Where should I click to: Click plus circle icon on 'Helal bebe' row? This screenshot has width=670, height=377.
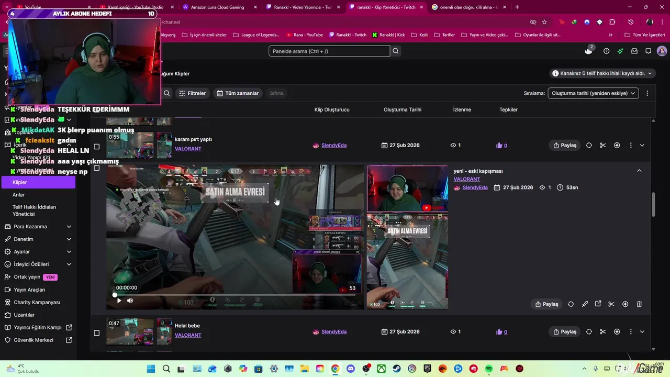click(617, 331)
